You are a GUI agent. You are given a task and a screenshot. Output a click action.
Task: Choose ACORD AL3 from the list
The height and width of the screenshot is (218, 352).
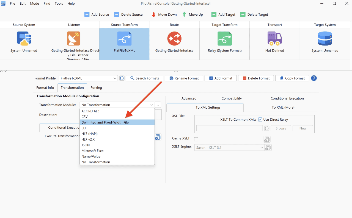[117, 111]
